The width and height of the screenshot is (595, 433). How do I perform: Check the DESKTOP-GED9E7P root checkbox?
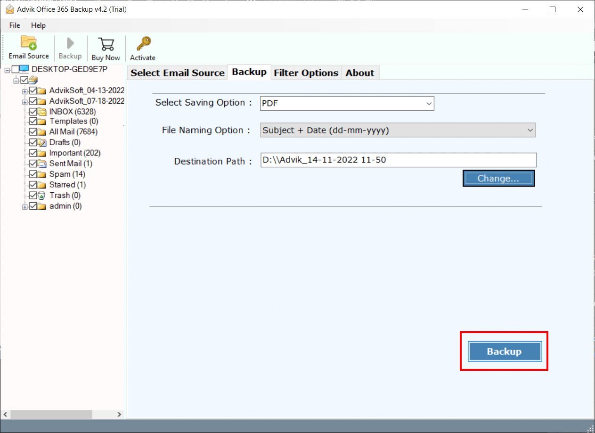click(15, 70)
